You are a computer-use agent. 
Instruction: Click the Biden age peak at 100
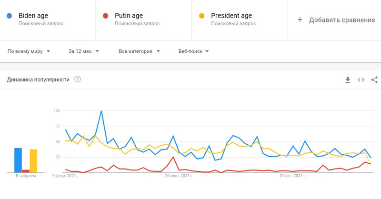click(x=101, y=111)
